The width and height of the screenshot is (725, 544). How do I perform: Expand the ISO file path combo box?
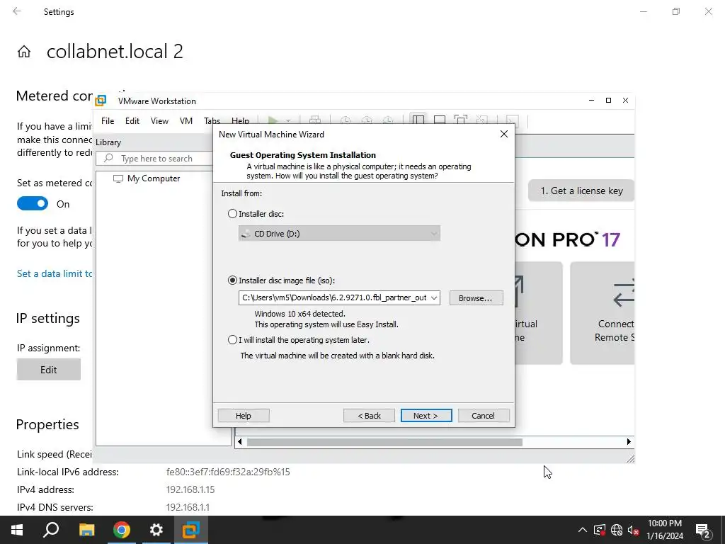point(434,298)
